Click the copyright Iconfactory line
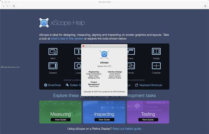 pos(104,92)
